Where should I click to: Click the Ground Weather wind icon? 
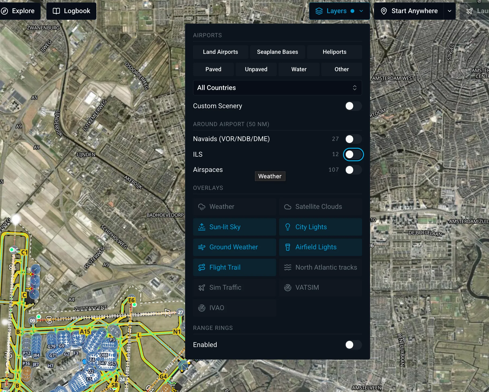pyautogui.click(x=202, y=247)
